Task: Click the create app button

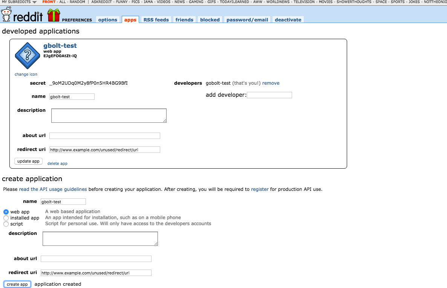Action: click(17, 284)
